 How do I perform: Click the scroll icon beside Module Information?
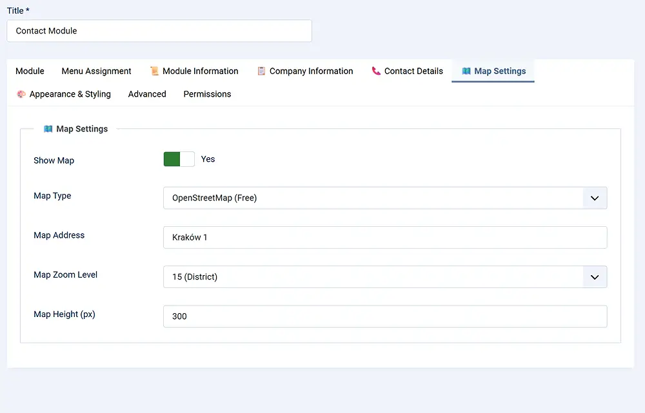coord(154,72)
